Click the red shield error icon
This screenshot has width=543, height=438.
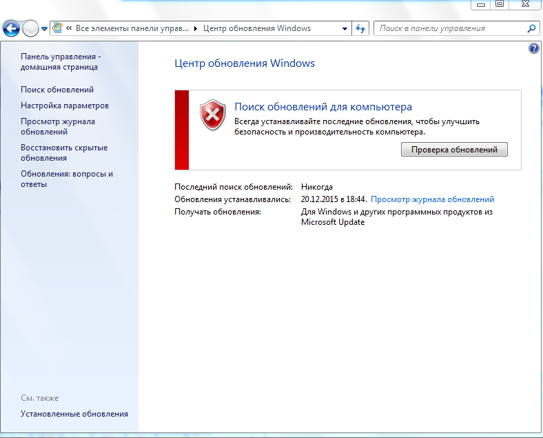click(x=213, y=115)
